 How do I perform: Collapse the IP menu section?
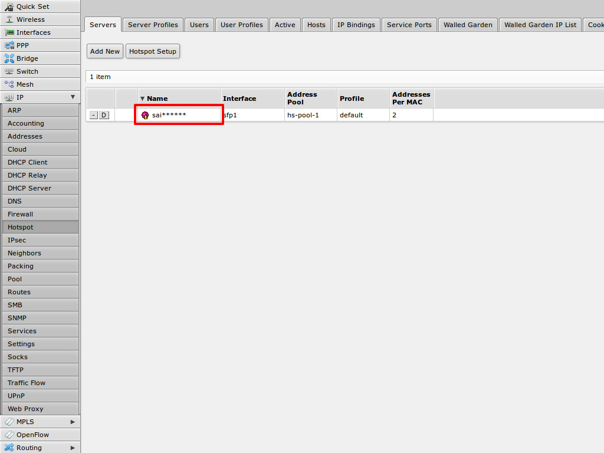pyautogui.click(x=73, y=97)
